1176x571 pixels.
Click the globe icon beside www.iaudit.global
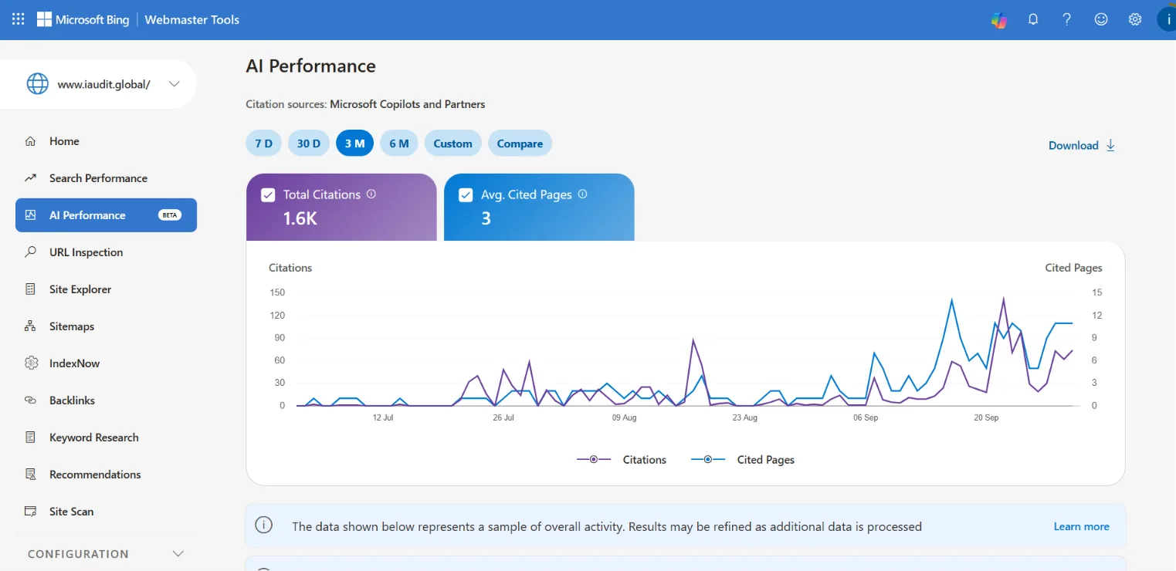pos(38,84)
